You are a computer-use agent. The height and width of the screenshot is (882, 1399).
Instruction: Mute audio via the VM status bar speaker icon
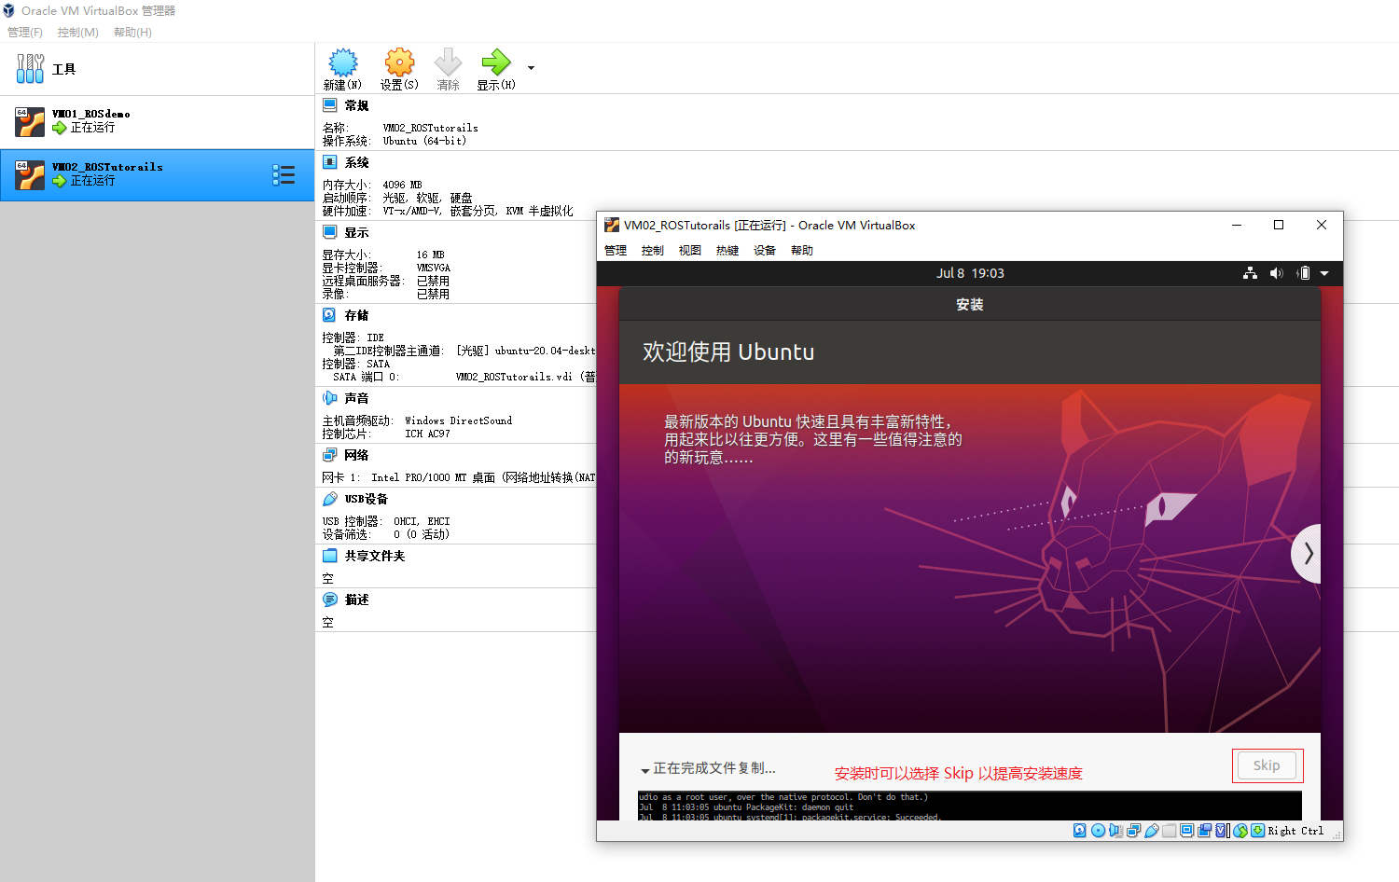coord(1115,830)
